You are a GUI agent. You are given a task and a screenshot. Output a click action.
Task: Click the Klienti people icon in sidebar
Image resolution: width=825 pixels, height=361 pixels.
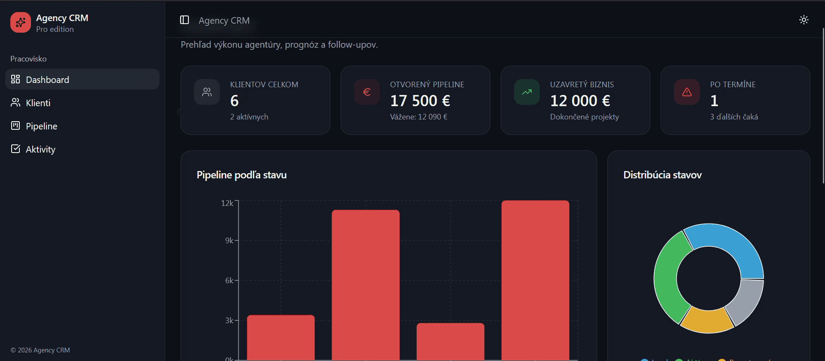[15, 102]
